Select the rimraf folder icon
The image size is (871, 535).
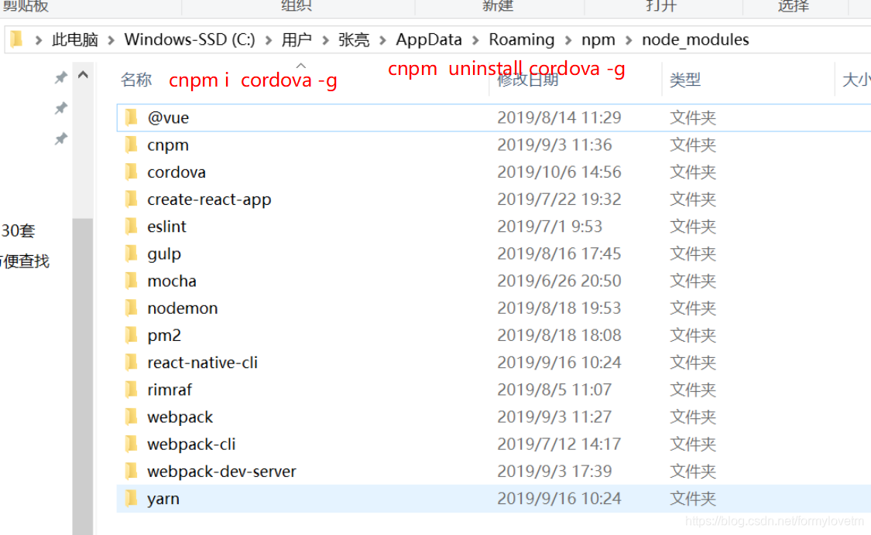[132, 389]
